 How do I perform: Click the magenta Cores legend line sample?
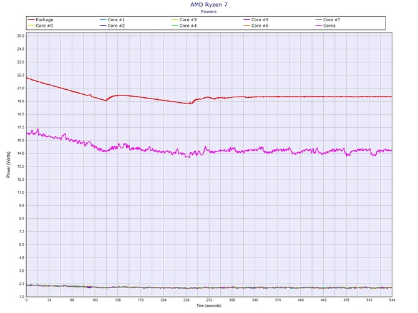[x=319, y=26]
